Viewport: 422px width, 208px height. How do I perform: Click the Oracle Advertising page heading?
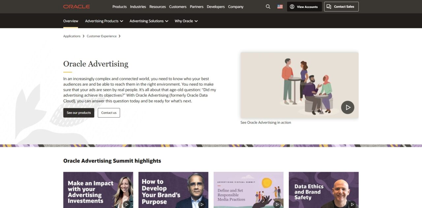[96, 64]
